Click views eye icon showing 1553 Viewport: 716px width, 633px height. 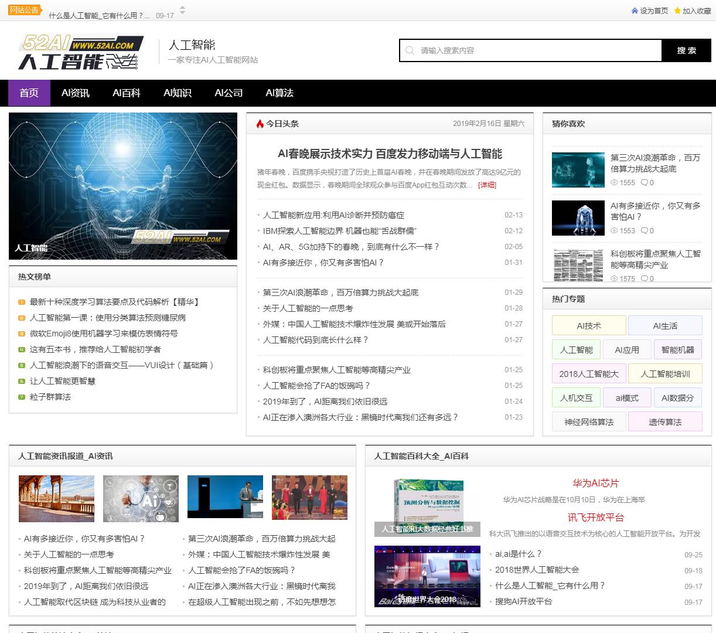point(614,231)
